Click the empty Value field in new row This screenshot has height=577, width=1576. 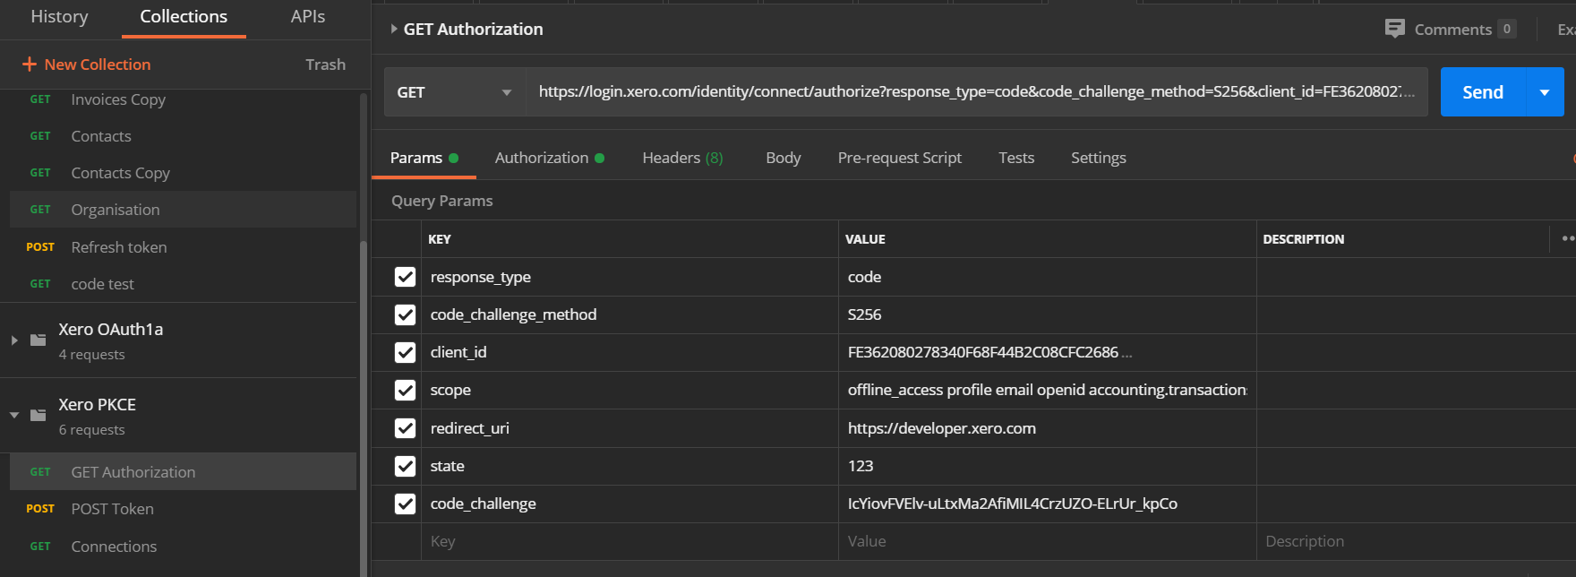1047,541
